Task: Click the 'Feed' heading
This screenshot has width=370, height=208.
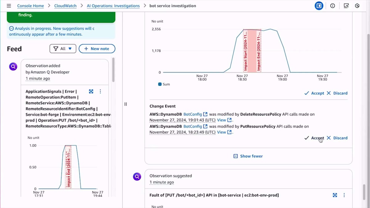Action: tap(14, 49)
